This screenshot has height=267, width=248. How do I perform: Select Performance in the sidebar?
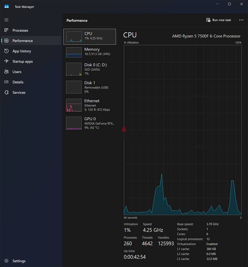click(31, 41)
